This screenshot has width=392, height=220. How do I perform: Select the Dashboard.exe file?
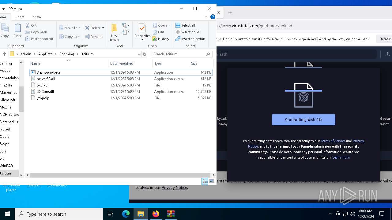pos(121,72)
